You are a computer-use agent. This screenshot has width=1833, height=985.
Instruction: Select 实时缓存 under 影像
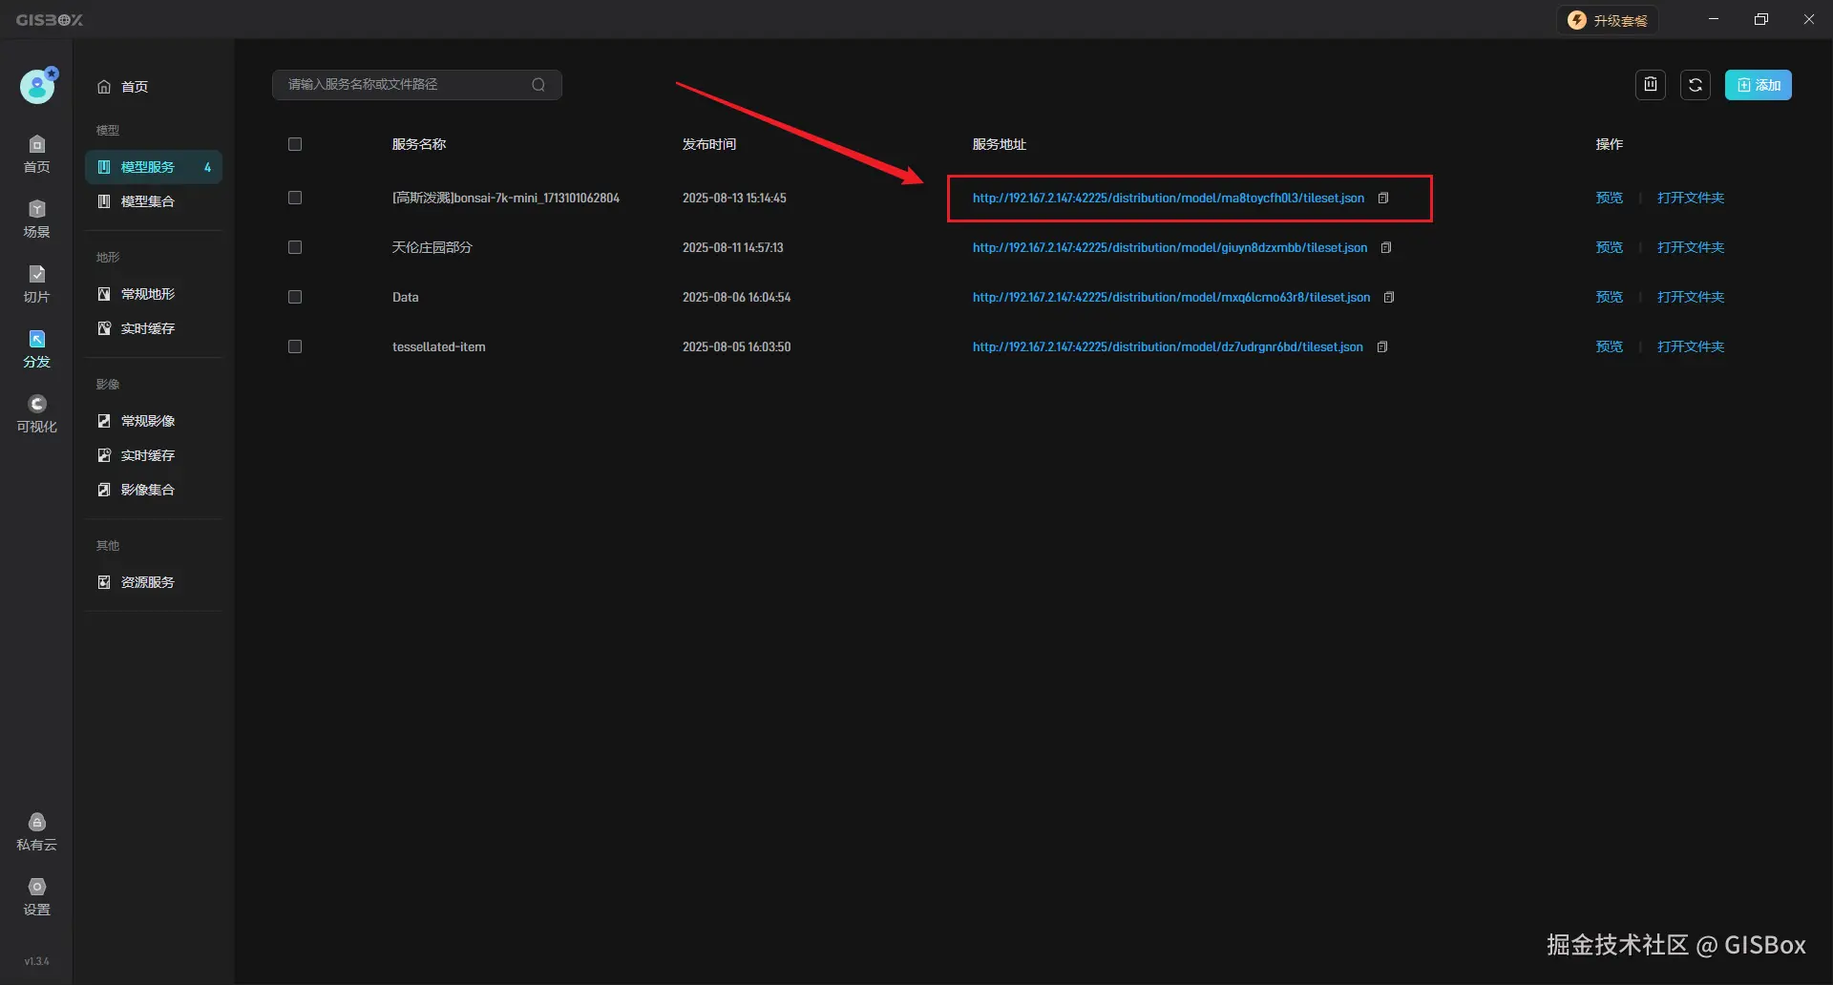[x=153, y=455]
